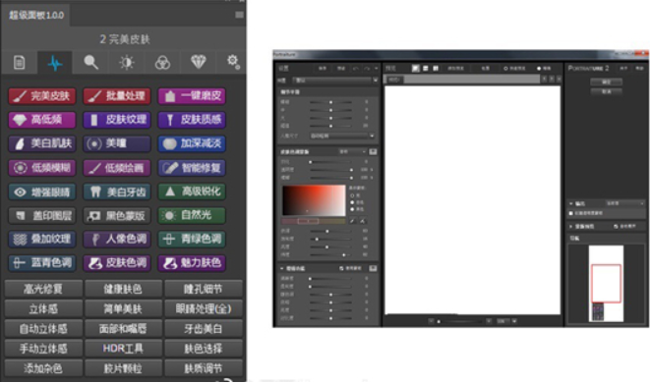Image resolution: width=650 pixels, height=383 pixels.
Task: Click the zoom slider below Portraiture preview
Action: [460, 321]
